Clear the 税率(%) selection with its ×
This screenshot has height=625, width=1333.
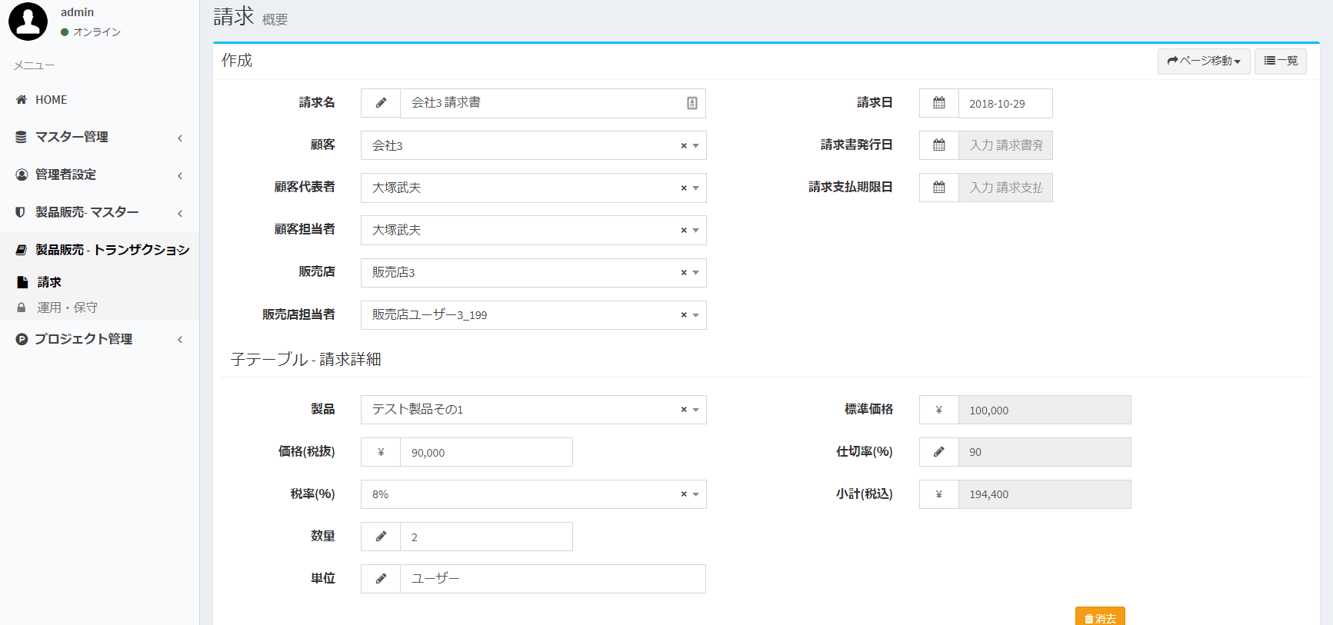click(683, 494)
